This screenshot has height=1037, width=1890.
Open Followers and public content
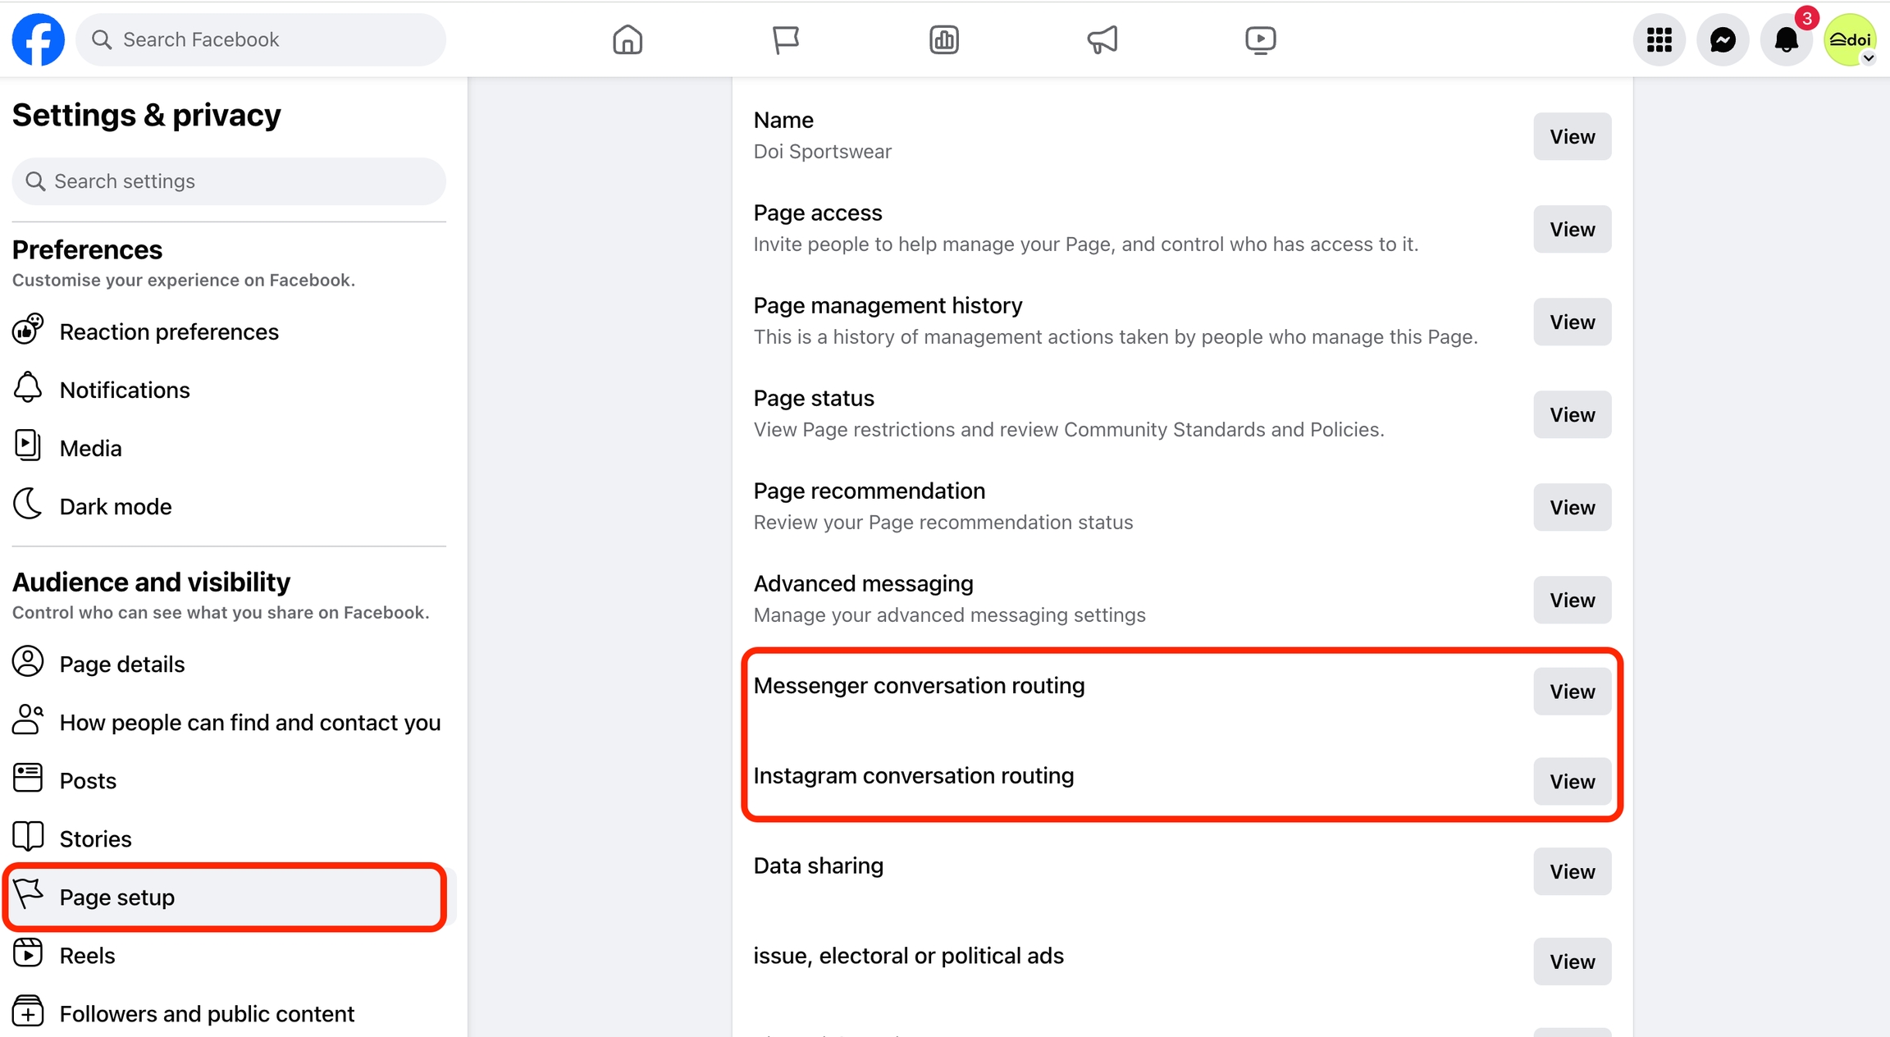pyautogui.click(x=207, y=1014)
